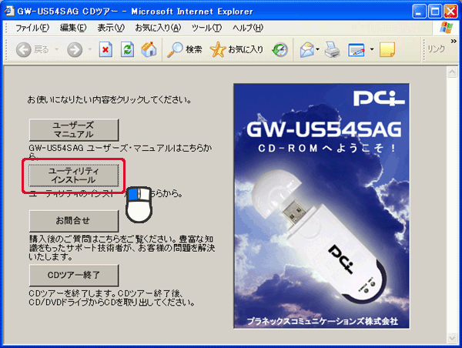Open the ツール(T) menu
Screen dimensions: 462x348
[x=206, y=28]
